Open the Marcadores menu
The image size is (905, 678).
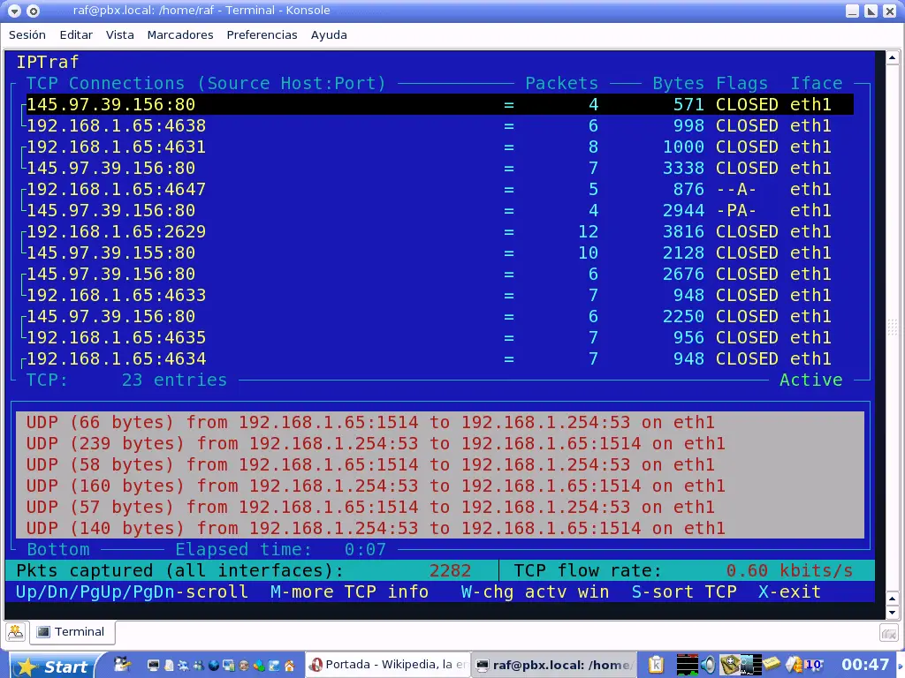(x=180, y=34)
